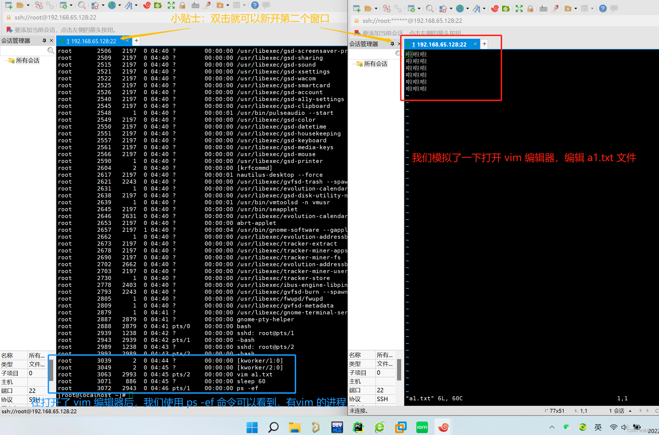Pin the session manager panel in the right window
This screenshot has width=659, height=435.
(x=392, y=44)
